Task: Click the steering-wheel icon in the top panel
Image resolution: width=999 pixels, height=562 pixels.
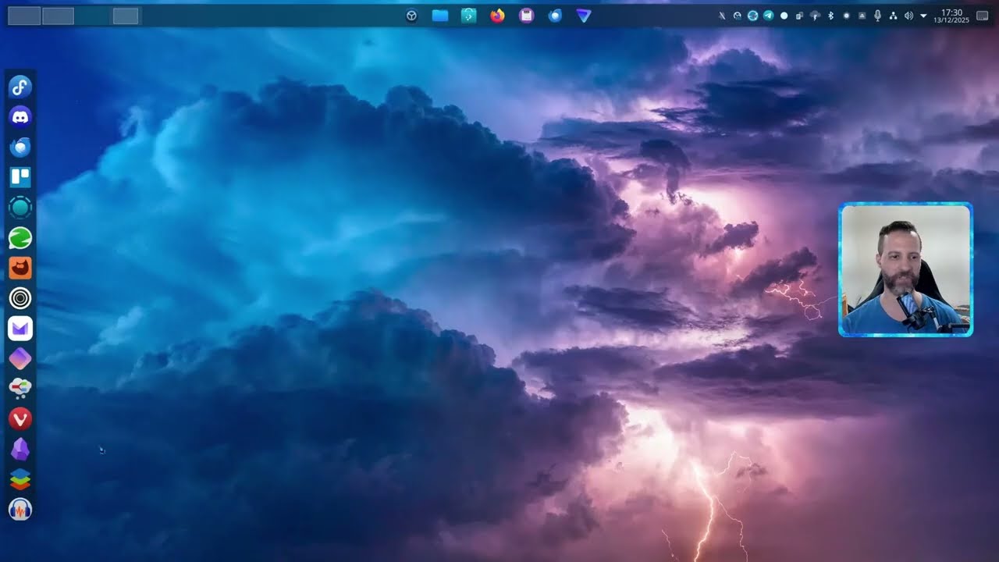Action: tap(411, 16)
